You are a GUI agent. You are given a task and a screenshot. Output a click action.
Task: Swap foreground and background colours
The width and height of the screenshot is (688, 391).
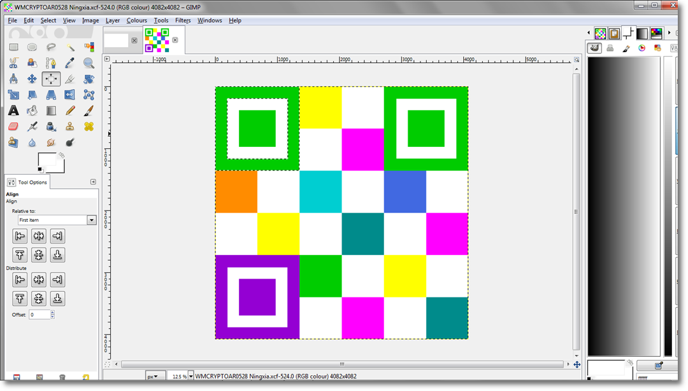[x=61, y=155]
